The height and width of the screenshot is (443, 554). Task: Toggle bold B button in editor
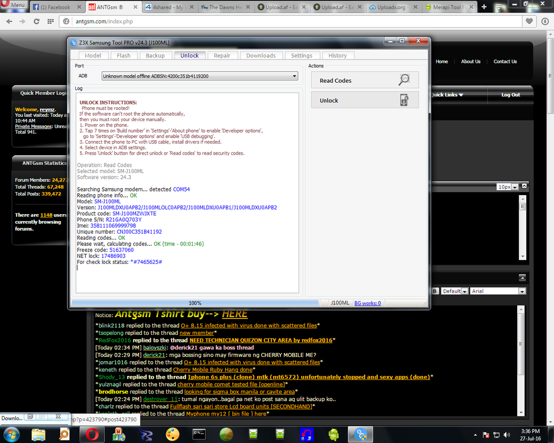(x=434, y=291)
